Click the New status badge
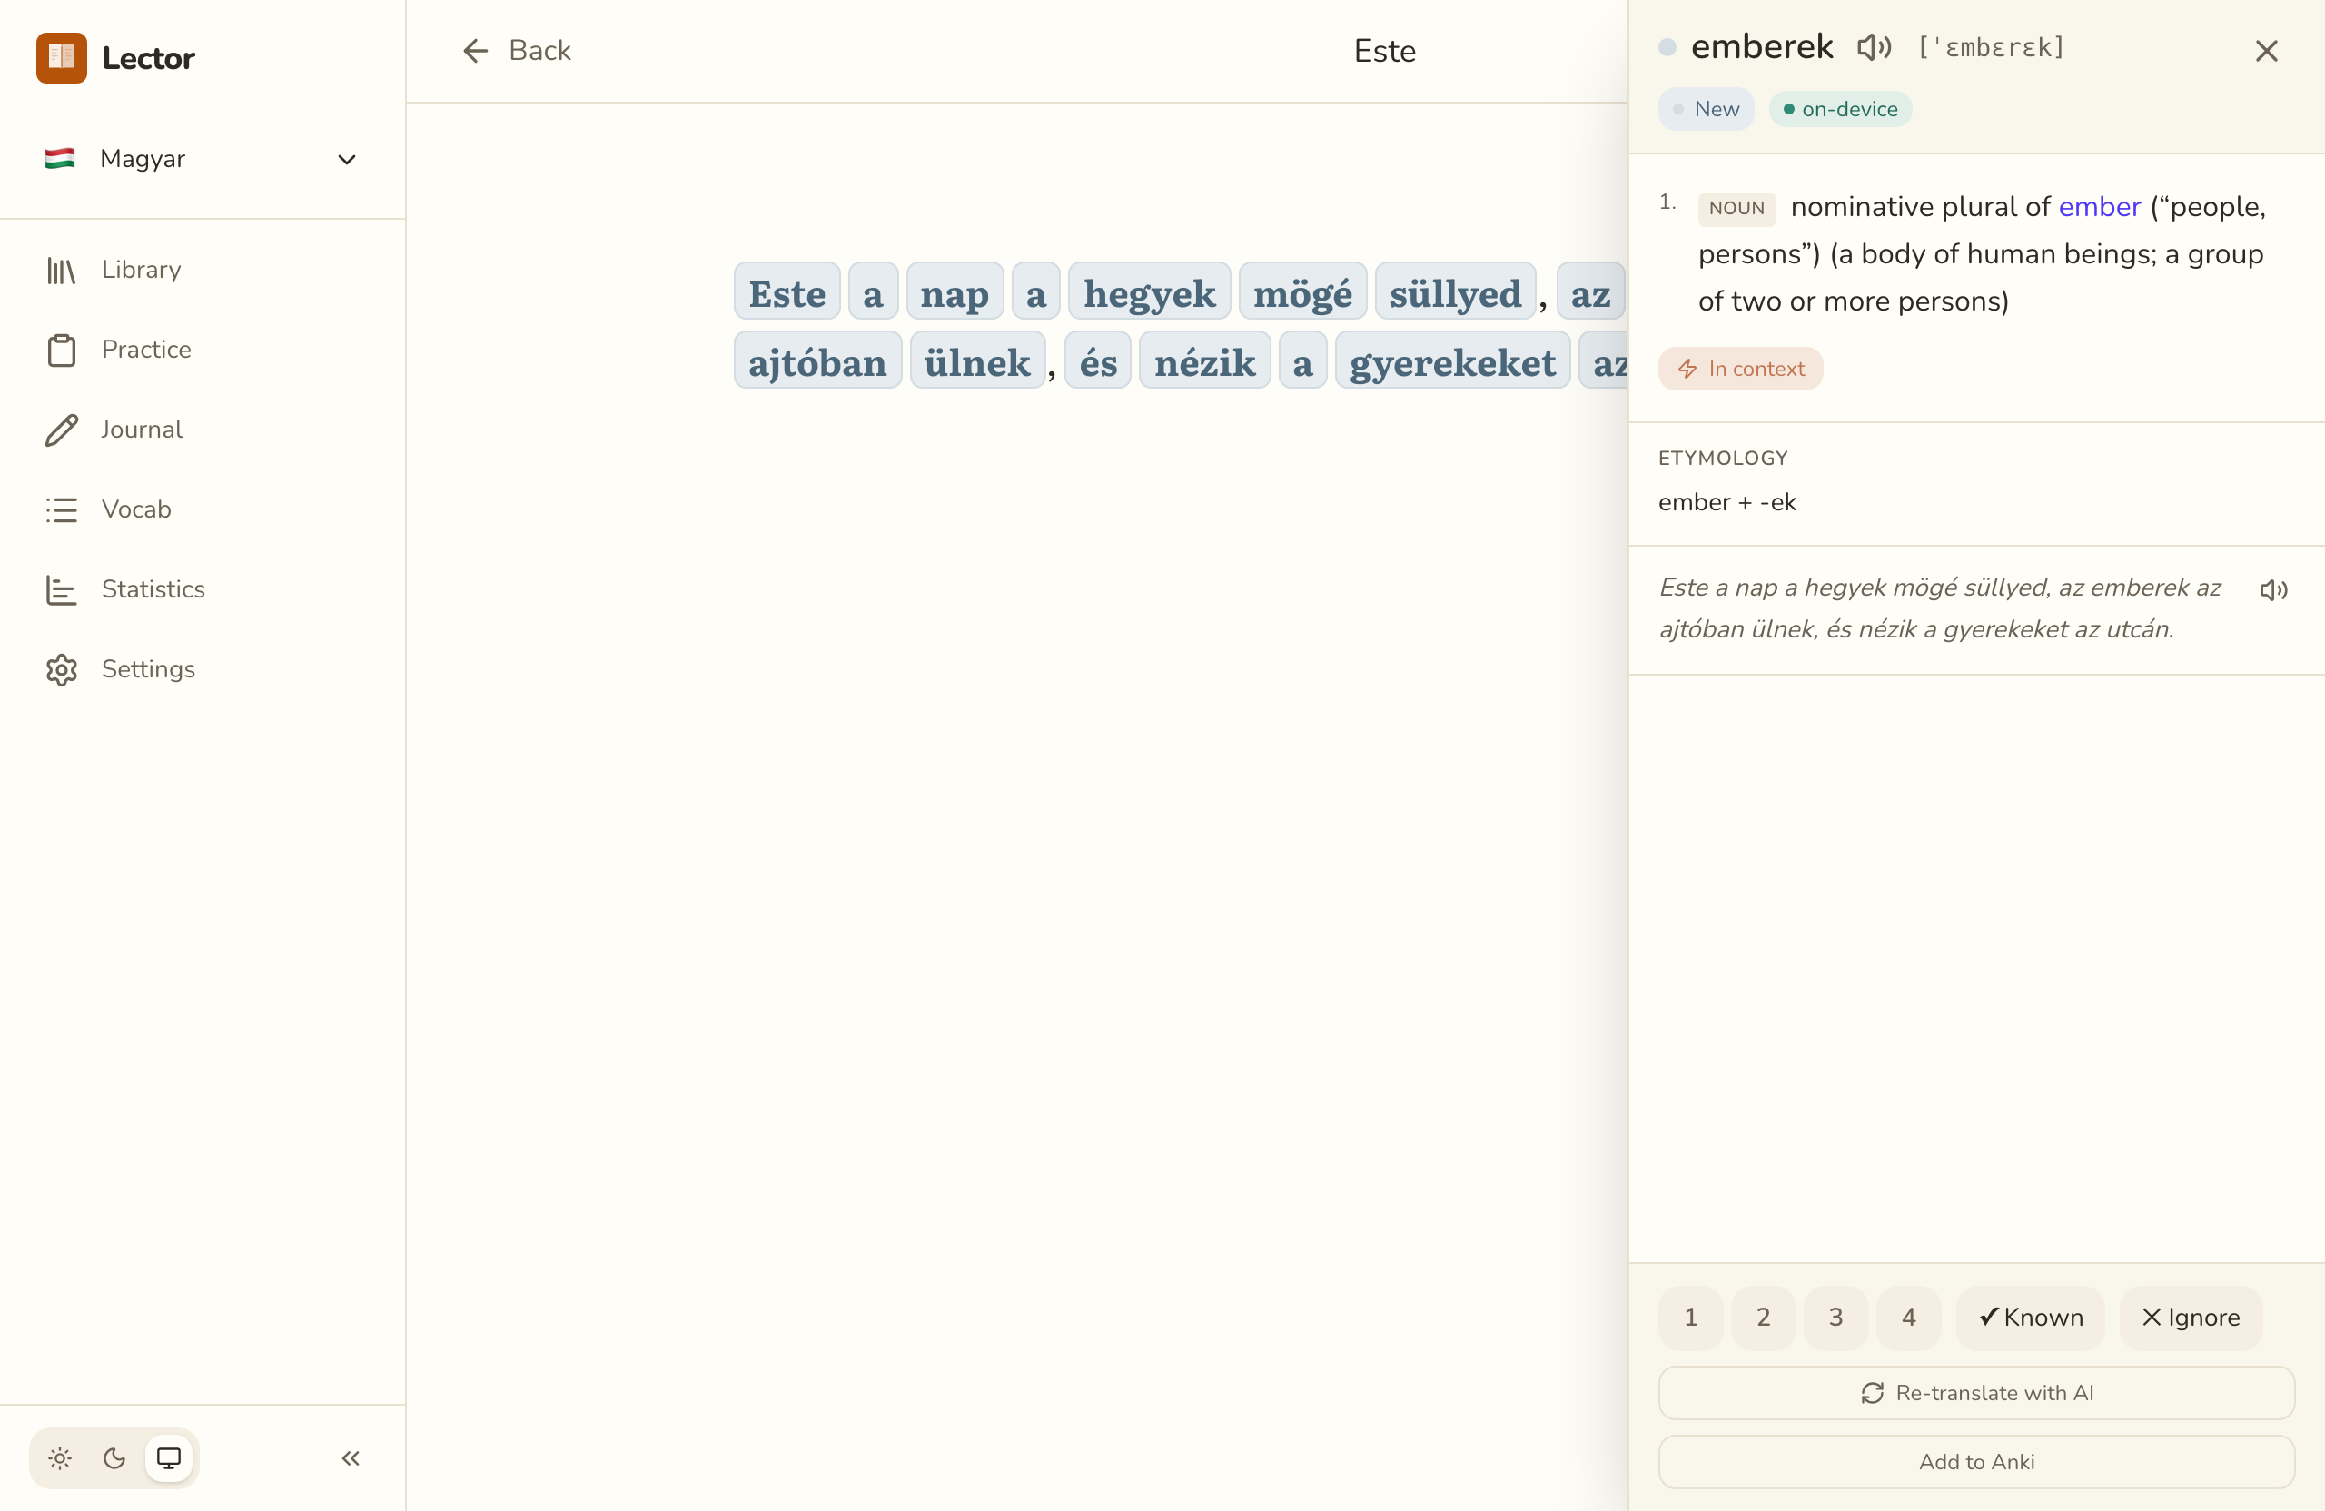Screen dimensions: 2325x1511 tap(1706, 108)
